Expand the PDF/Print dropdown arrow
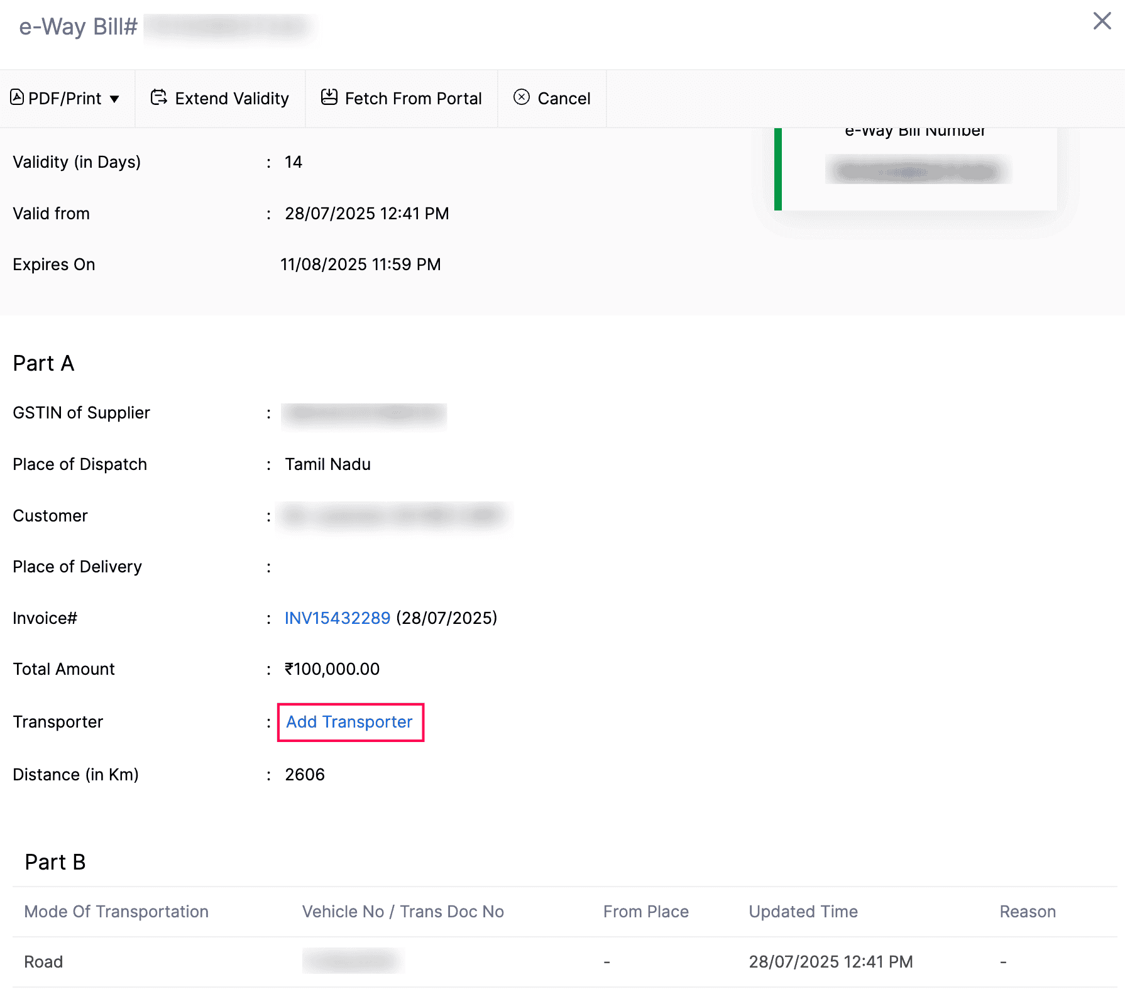1125x999 pixels. pyautogui.click(x=114, y=99)
